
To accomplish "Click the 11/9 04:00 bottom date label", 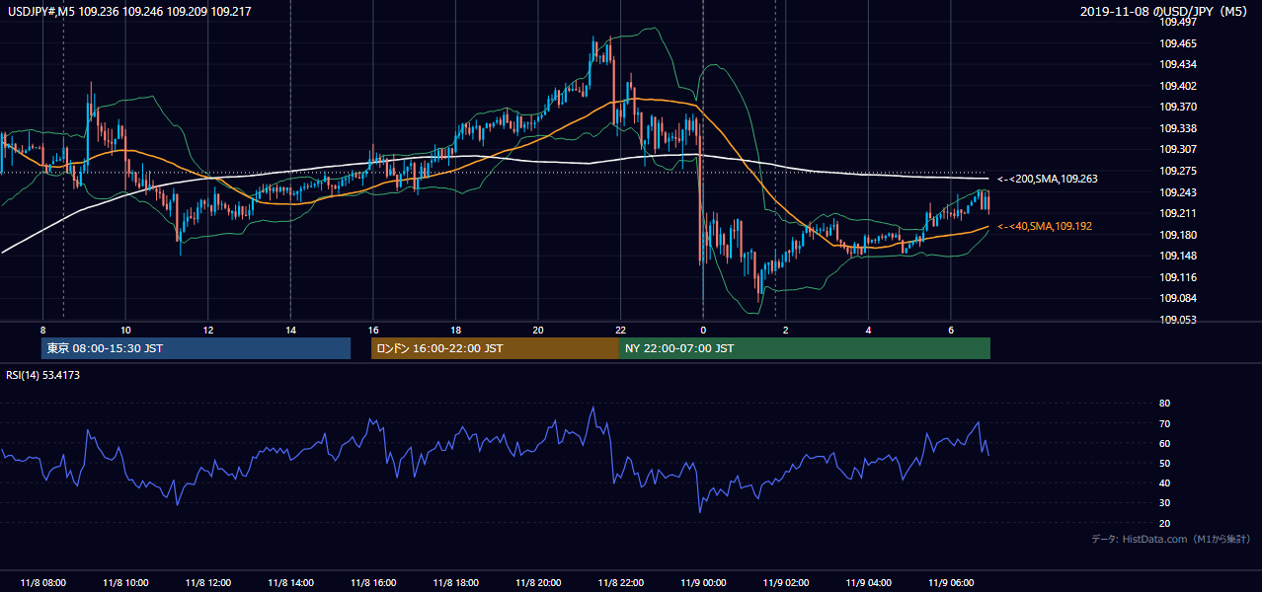I will click(868, 582).
